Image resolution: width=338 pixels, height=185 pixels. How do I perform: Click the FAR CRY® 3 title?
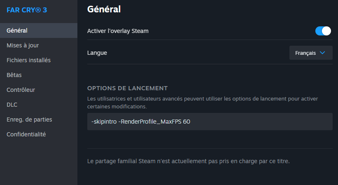27,9
